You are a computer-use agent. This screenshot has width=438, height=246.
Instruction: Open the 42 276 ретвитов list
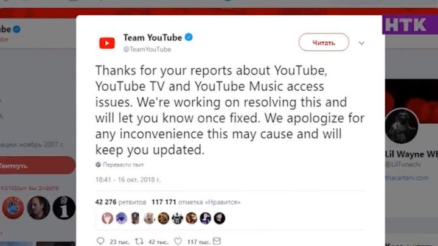120,202
